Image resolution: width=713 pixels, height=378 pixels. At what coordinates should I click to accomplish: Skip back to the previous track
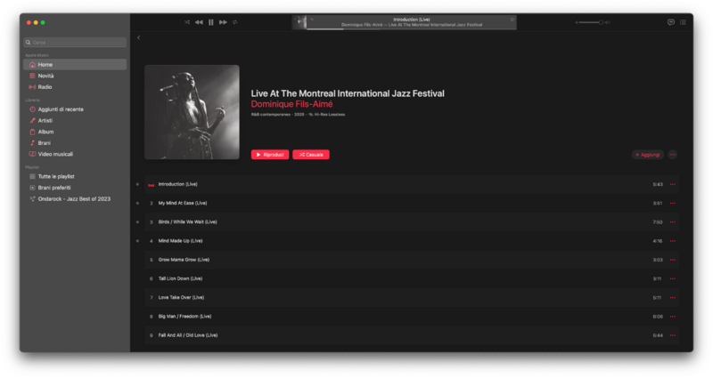click(x=199, y=21)
